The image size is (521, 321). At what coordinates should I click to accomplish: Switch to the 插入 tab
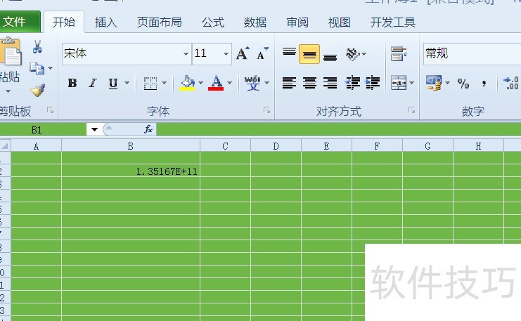point(106,22)
